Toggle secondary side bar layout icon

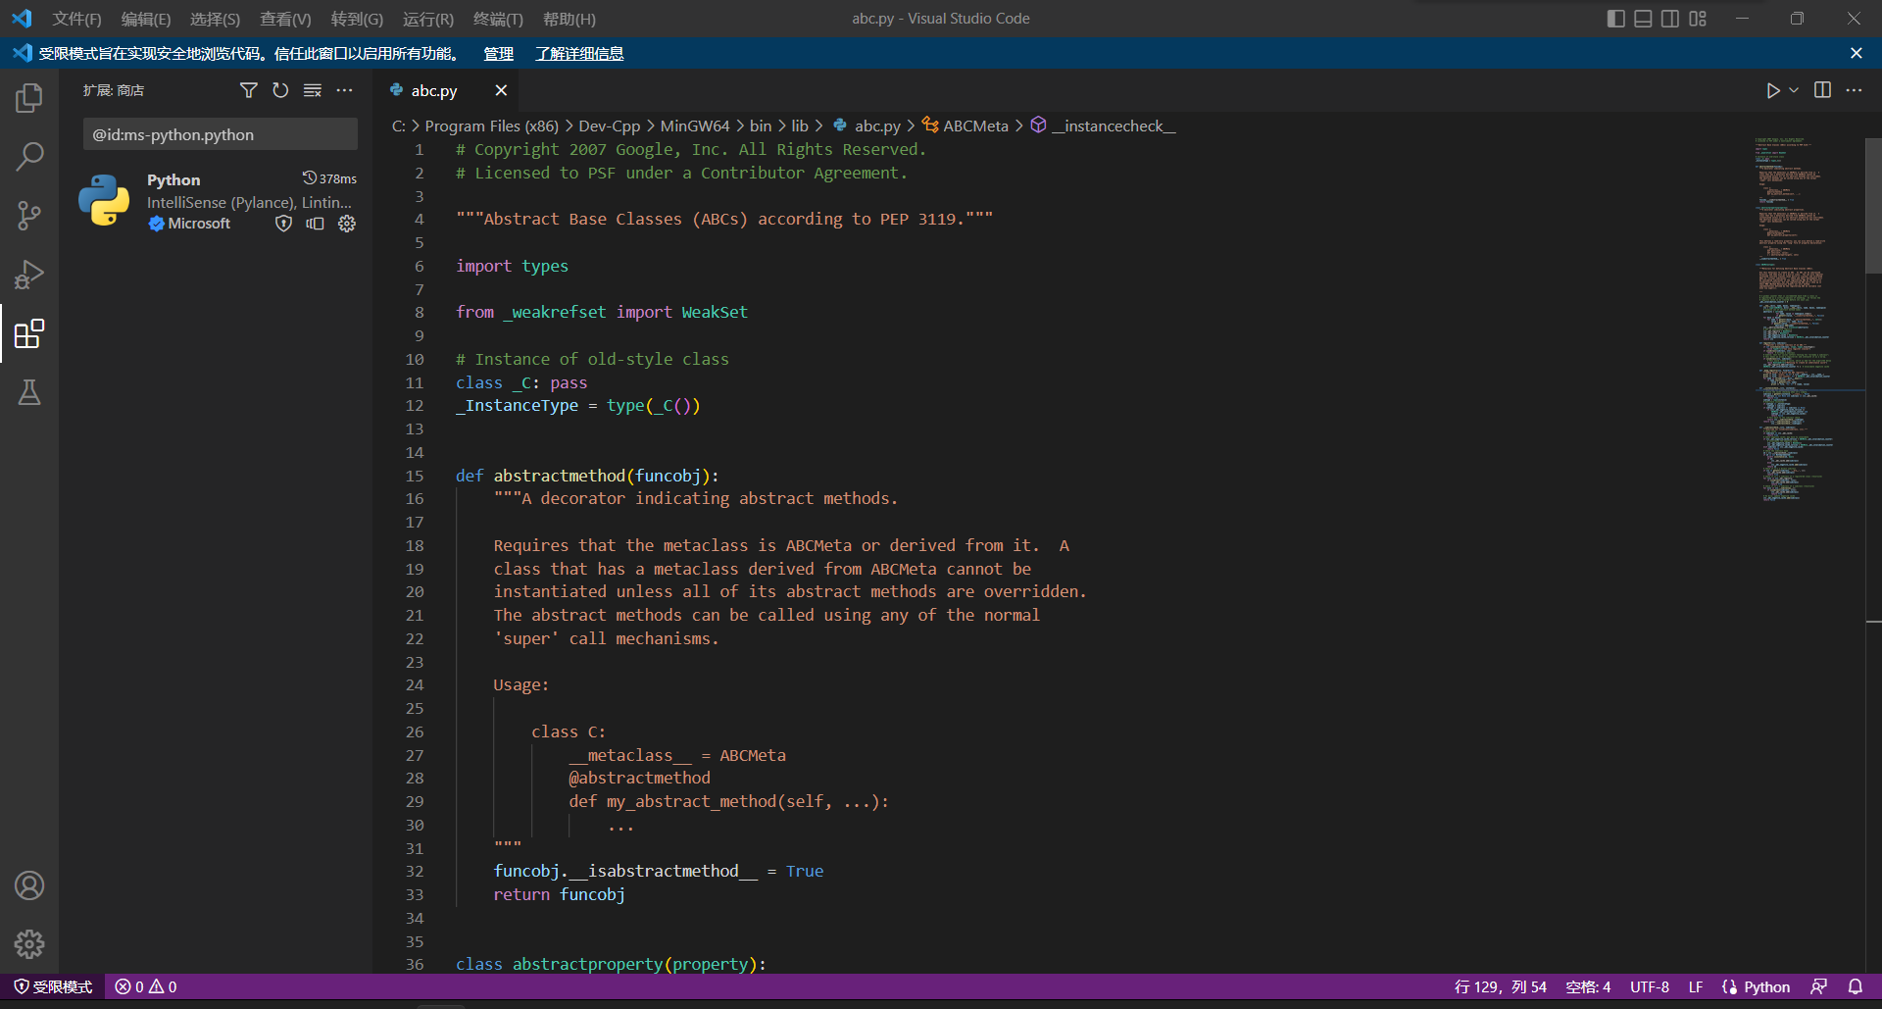pos(1670,19)
